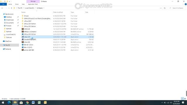The height and width of the screenshot is (105, 187).
Task: Select the IDM 6.35 WinRAR ZIP archive
Action: 27,29
